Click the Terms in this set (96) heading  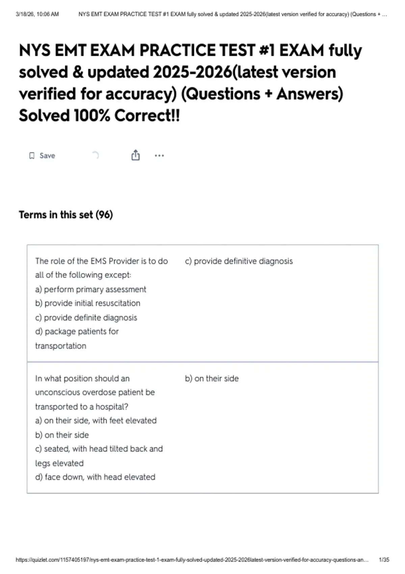[66, 215]
